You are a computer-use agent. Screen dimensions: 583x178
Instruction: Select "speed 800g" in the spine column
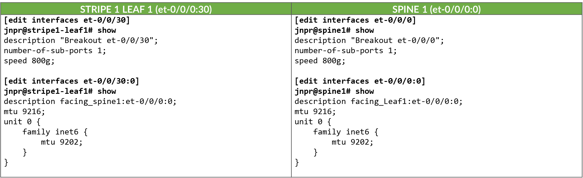[320, 61]
